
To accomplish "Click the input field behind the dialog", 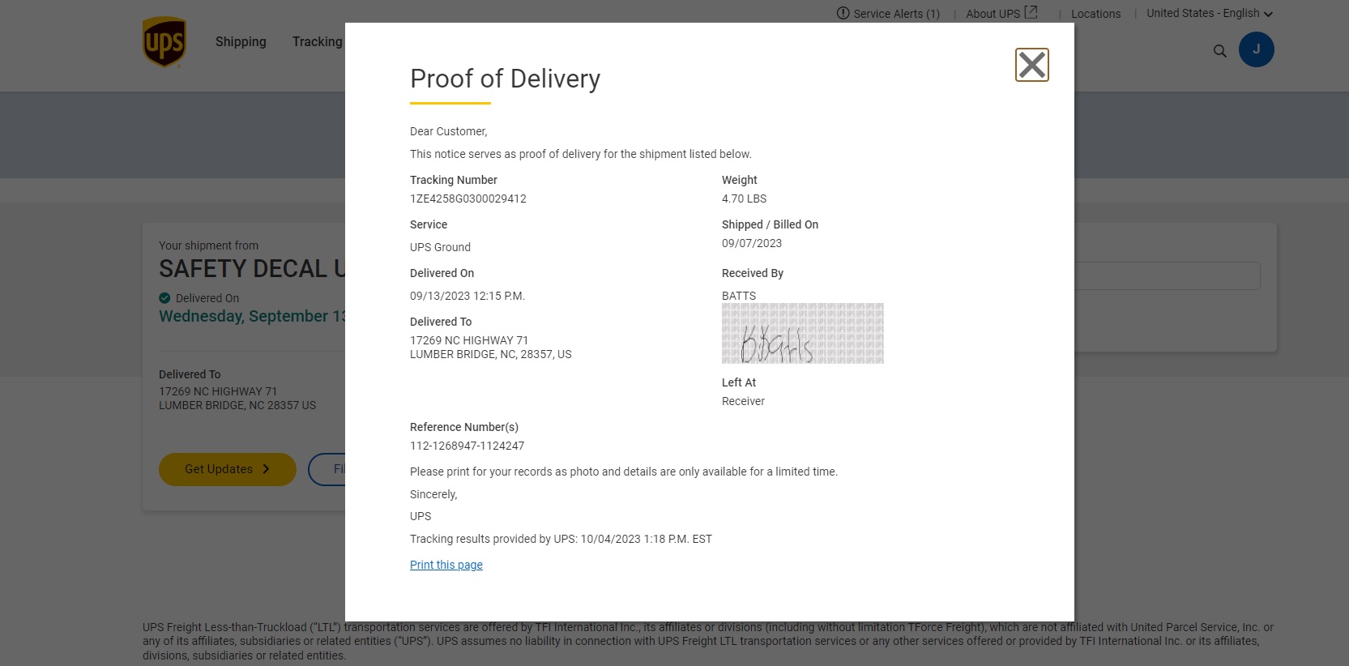I will point(1167,275).
